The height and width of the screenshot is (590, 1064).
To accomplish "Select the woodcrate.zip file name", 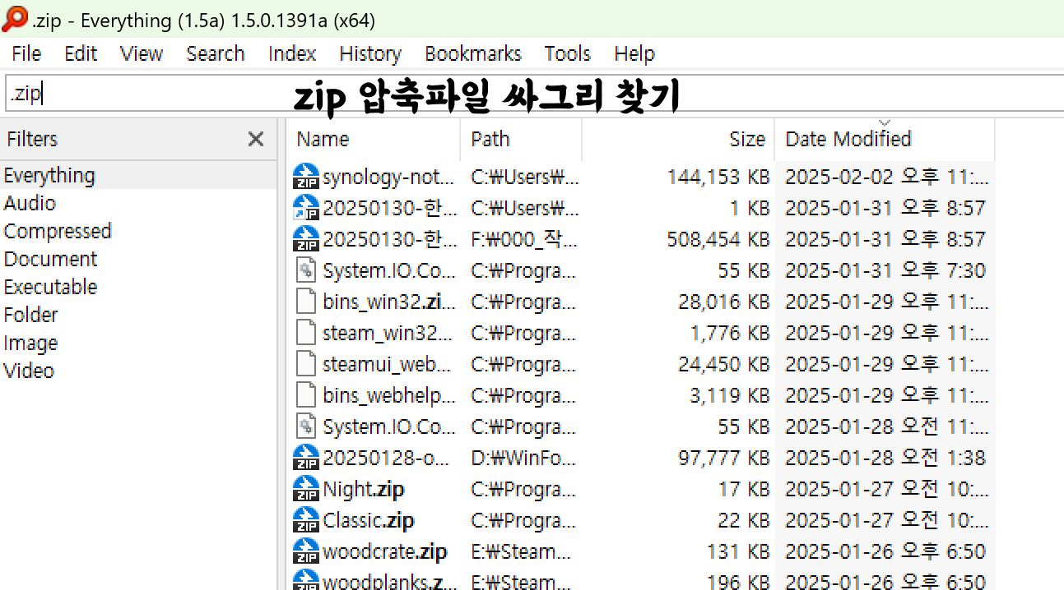I will point(385,551).
